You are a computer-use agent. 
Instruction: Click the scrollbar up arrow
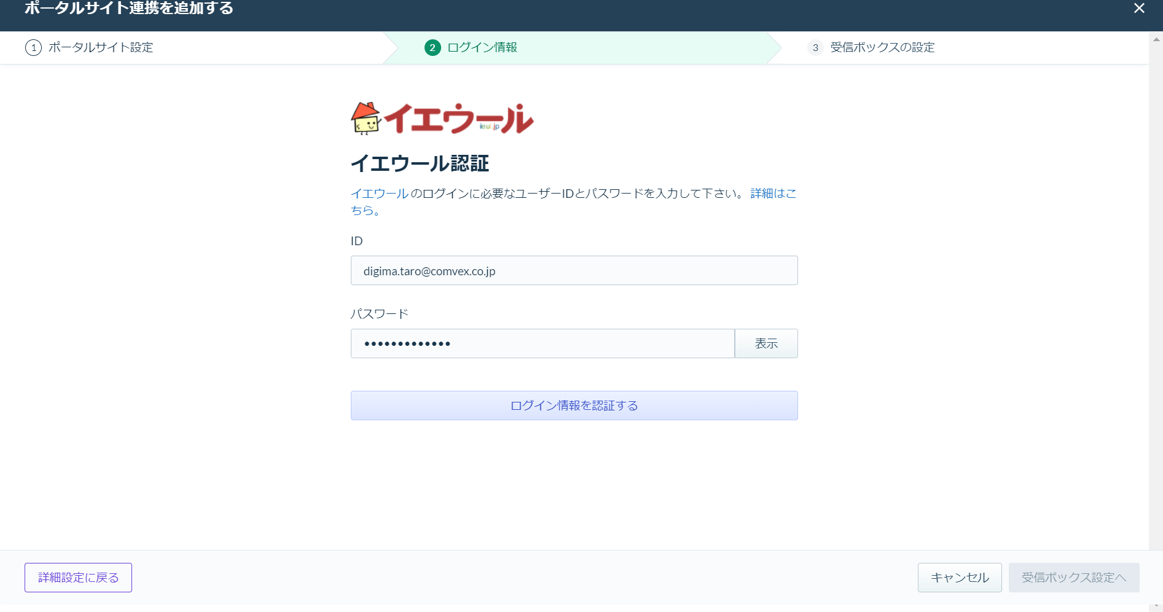tap(1156, 39)
